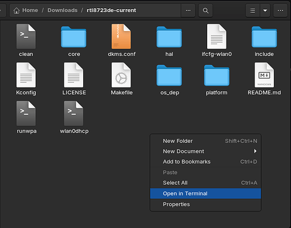Open the view options dropdown arrow
Viewport: 291px width, 228px height.
[x=265, y=10]
